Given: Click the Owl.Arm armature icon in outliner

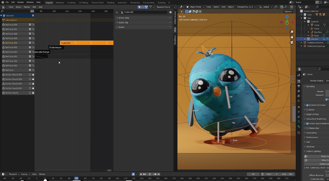Looking at the screenshot, I should point(308,39).
